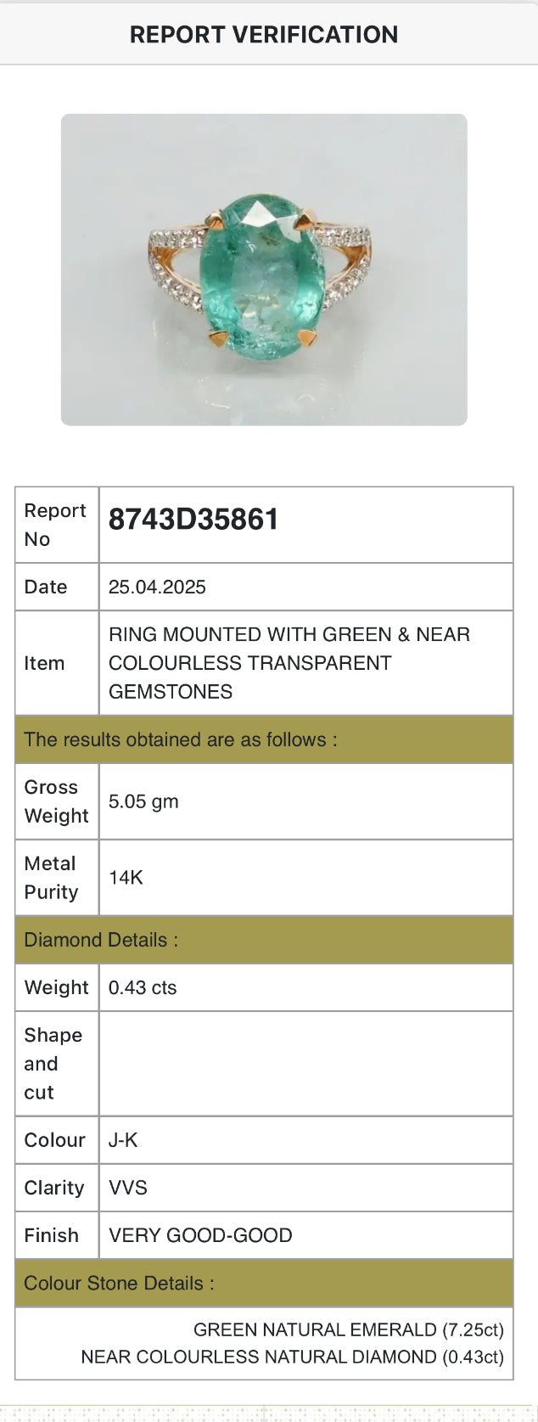This screenshot has width=538, height=1422.
Task: Click the Report No label cell
Action: coord(56,525)
